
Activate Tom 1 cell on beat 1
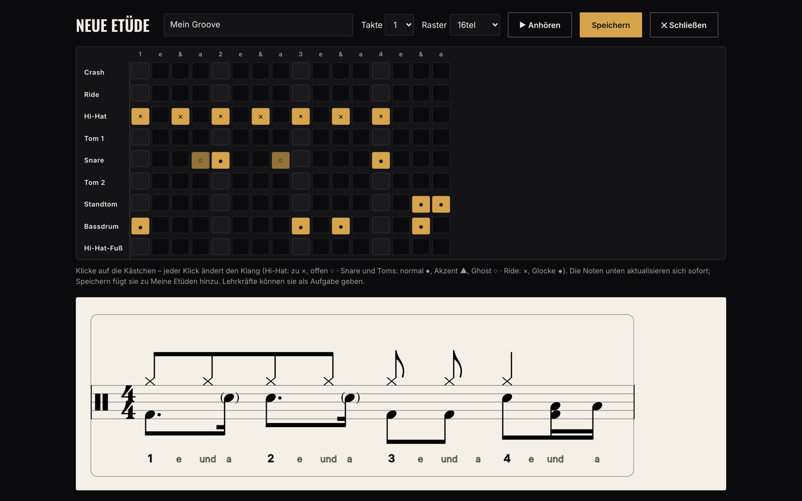tap(140, 137)
